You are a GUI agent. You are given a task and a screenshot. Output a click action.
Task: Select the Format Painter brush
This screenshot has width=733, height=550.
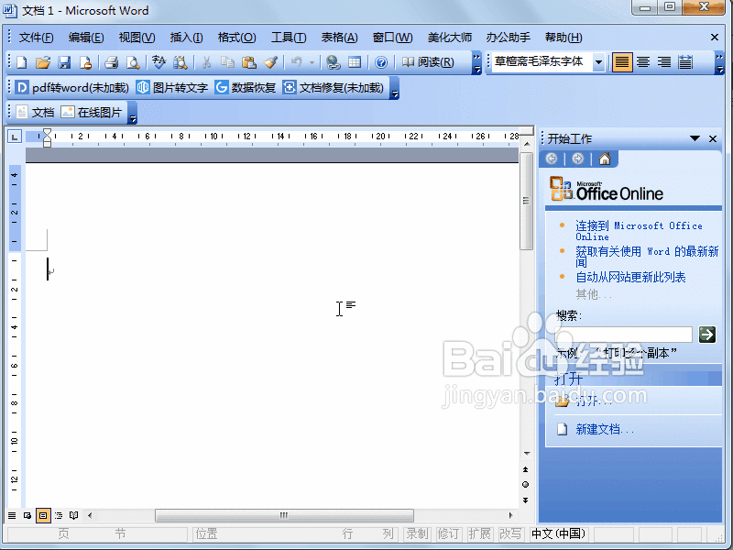click(270, 62)
